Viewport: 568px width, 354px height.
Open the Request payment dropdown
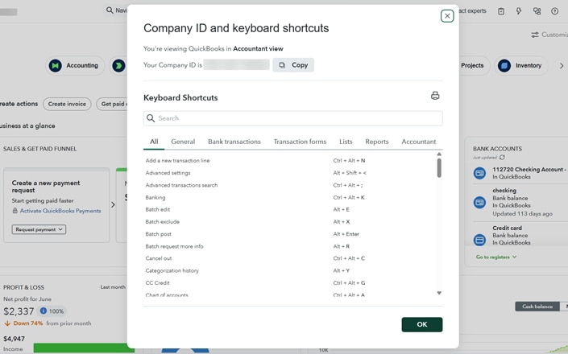click(39, 229)
